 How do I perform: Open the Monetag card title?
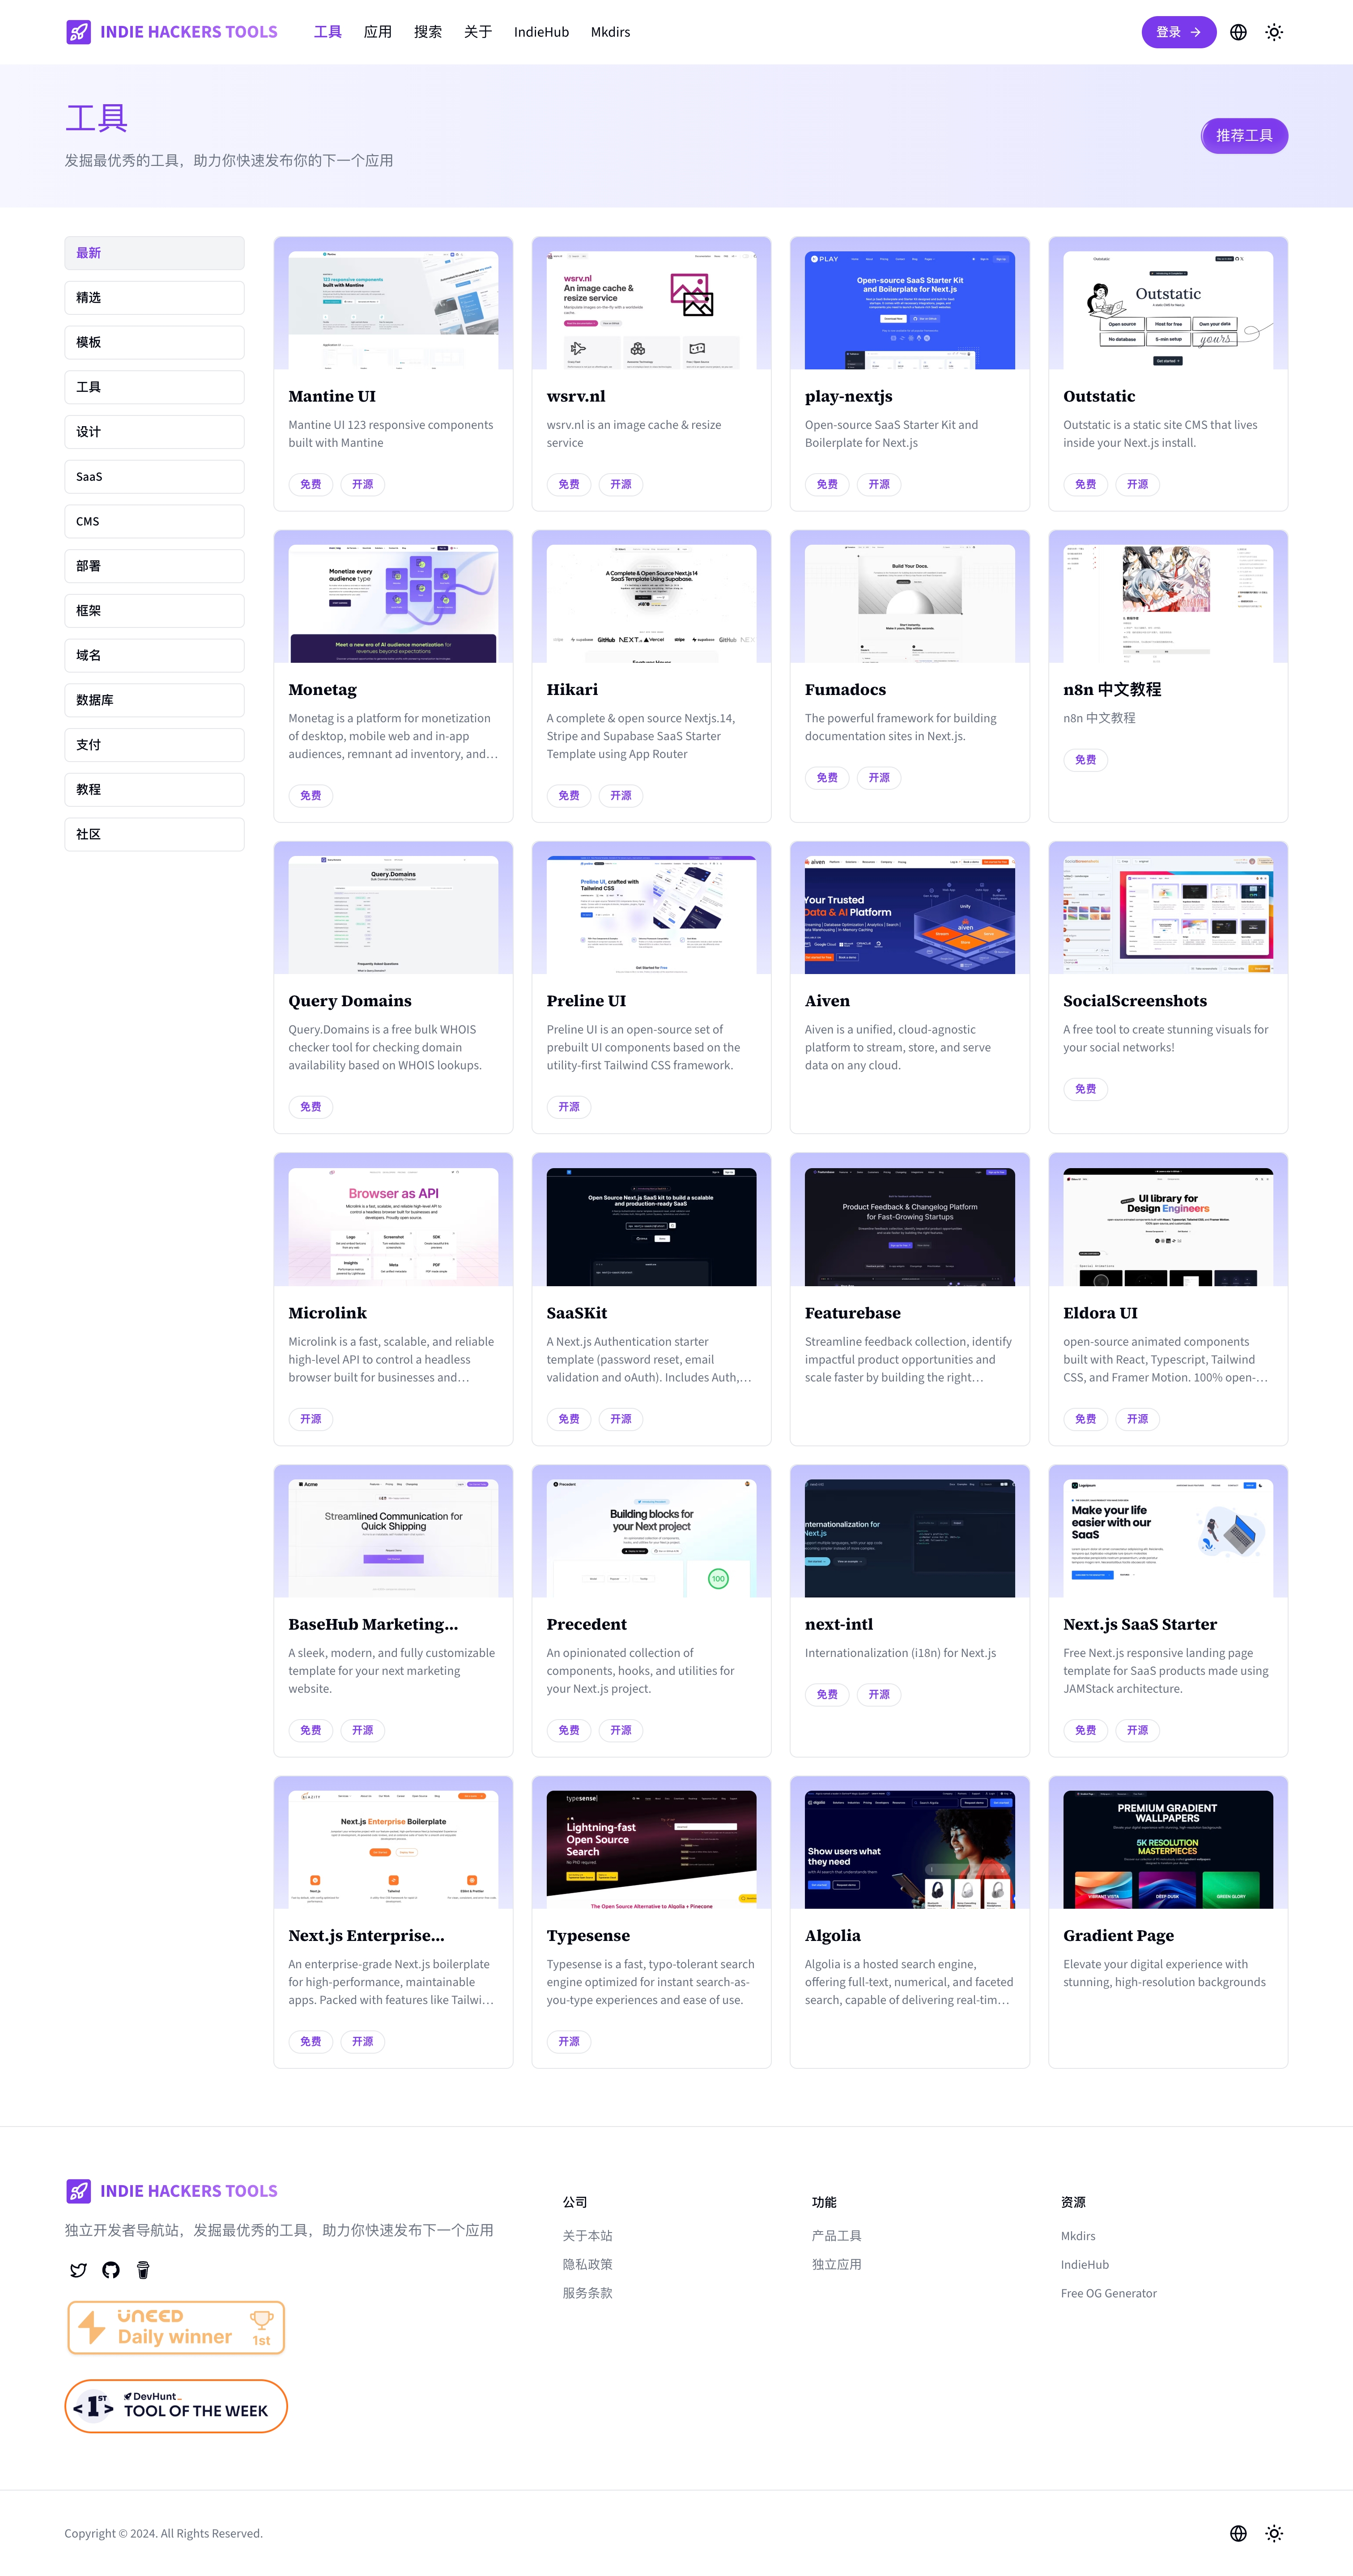tap(322, 690)
